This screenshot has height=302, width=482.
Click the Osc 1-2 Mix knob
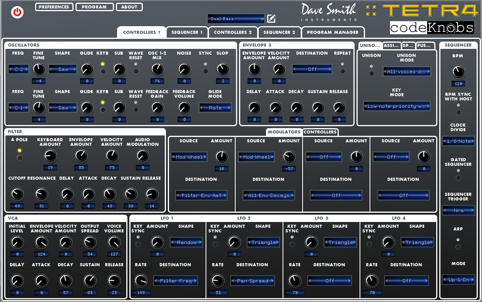[x=157, y=69]
